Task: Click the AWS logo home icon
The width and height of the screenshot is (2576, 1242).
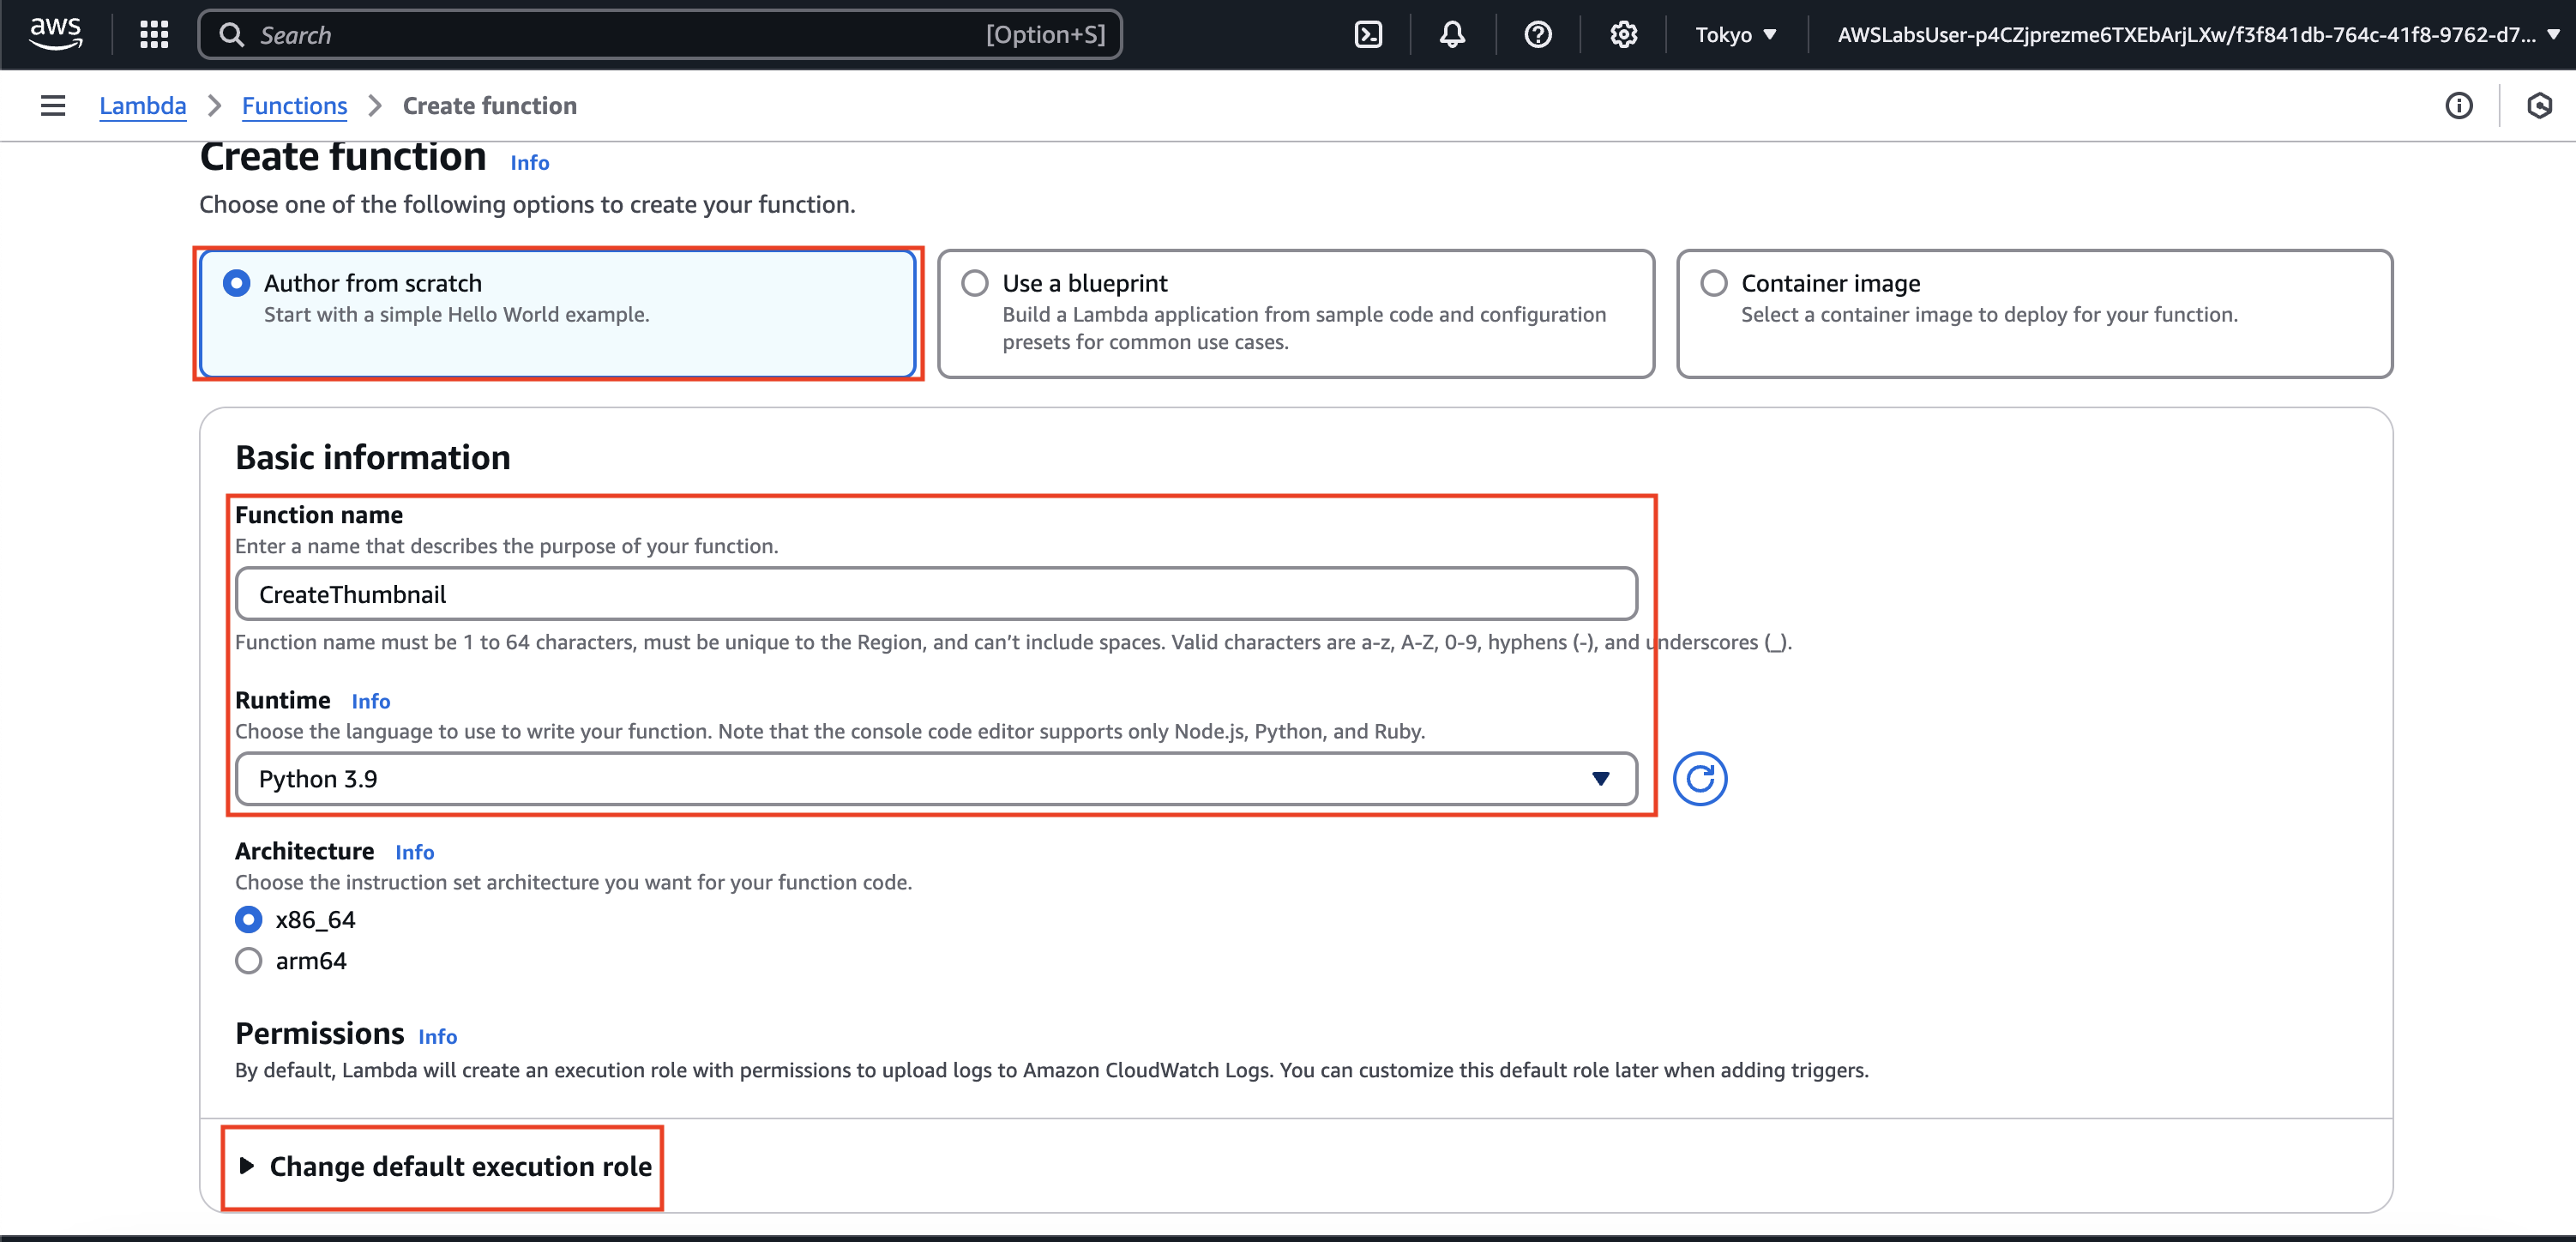Action: tap(55, 34)
